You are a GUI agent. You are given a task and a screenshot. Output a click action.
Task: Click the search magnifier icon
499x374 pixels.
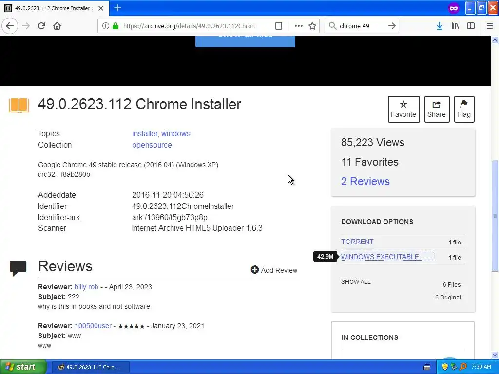point(332,26)
